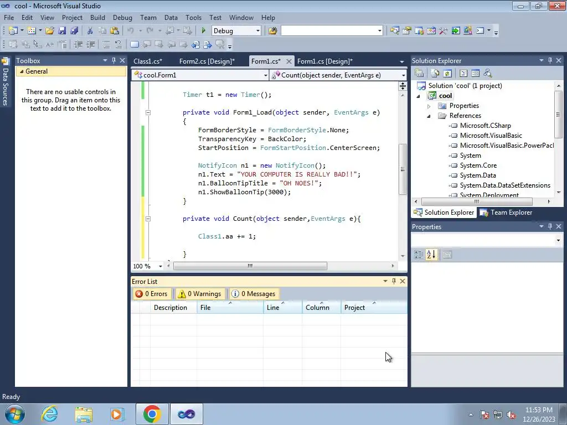The width and height of the screenshot is (567, 425).
Task: Open Solution Explorer from the standard toolbar
Action: (394, 31)
